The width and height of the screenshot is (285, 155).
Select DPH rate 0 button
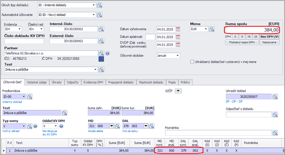tap(235, 37)
